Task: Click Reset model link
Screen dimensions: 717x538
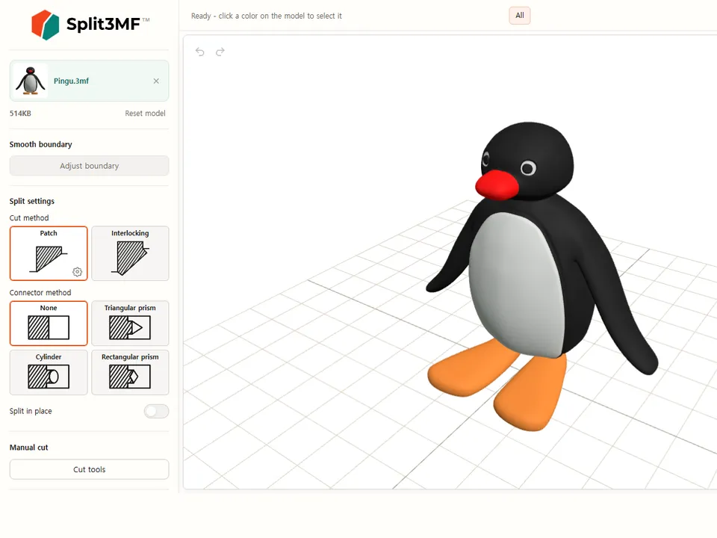Action: (x=145, y=113)
